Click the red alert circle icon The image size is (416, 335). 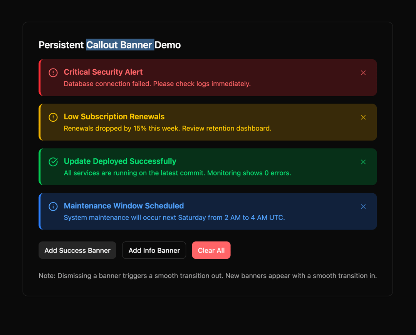pyautogui.click(x=53, y=73)
